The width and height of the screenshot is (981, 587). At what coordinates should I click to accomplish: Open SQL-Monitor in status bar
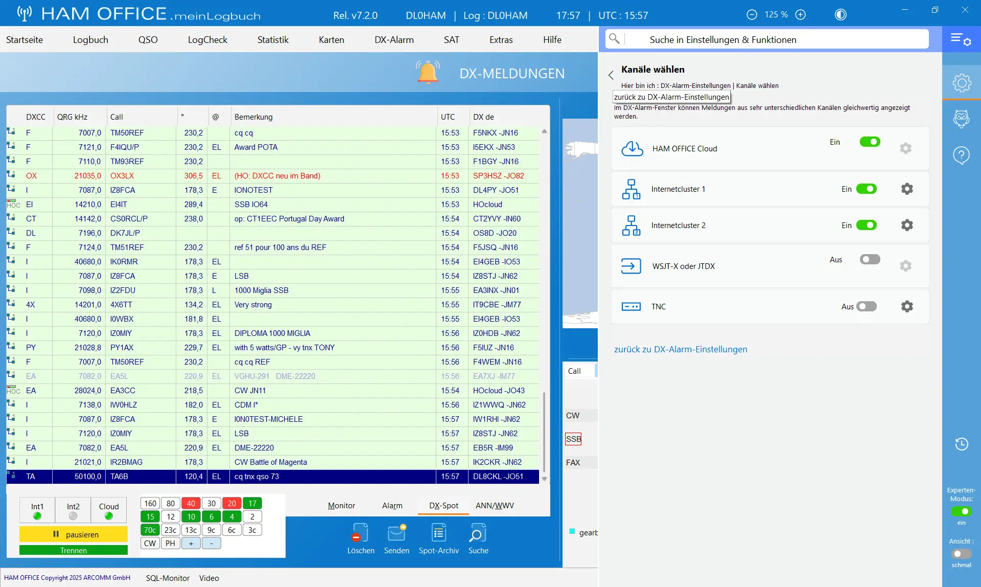pos(168,578)
